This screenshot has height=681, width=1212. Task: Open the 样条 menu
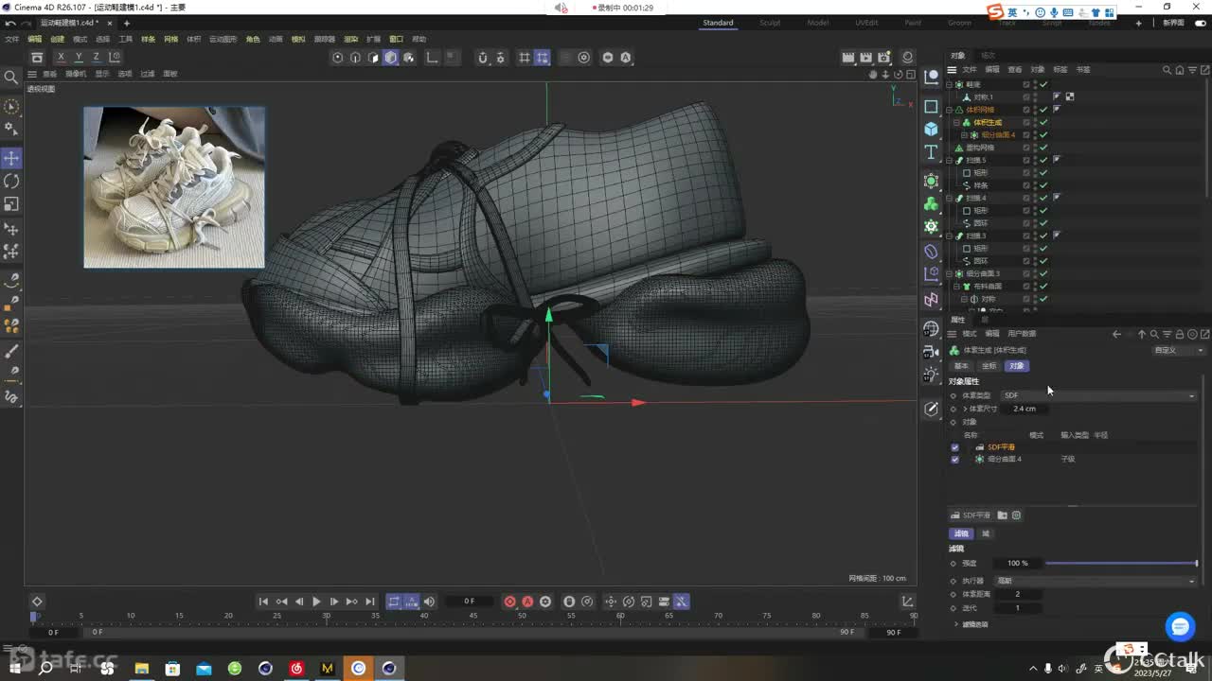point(148,39)
